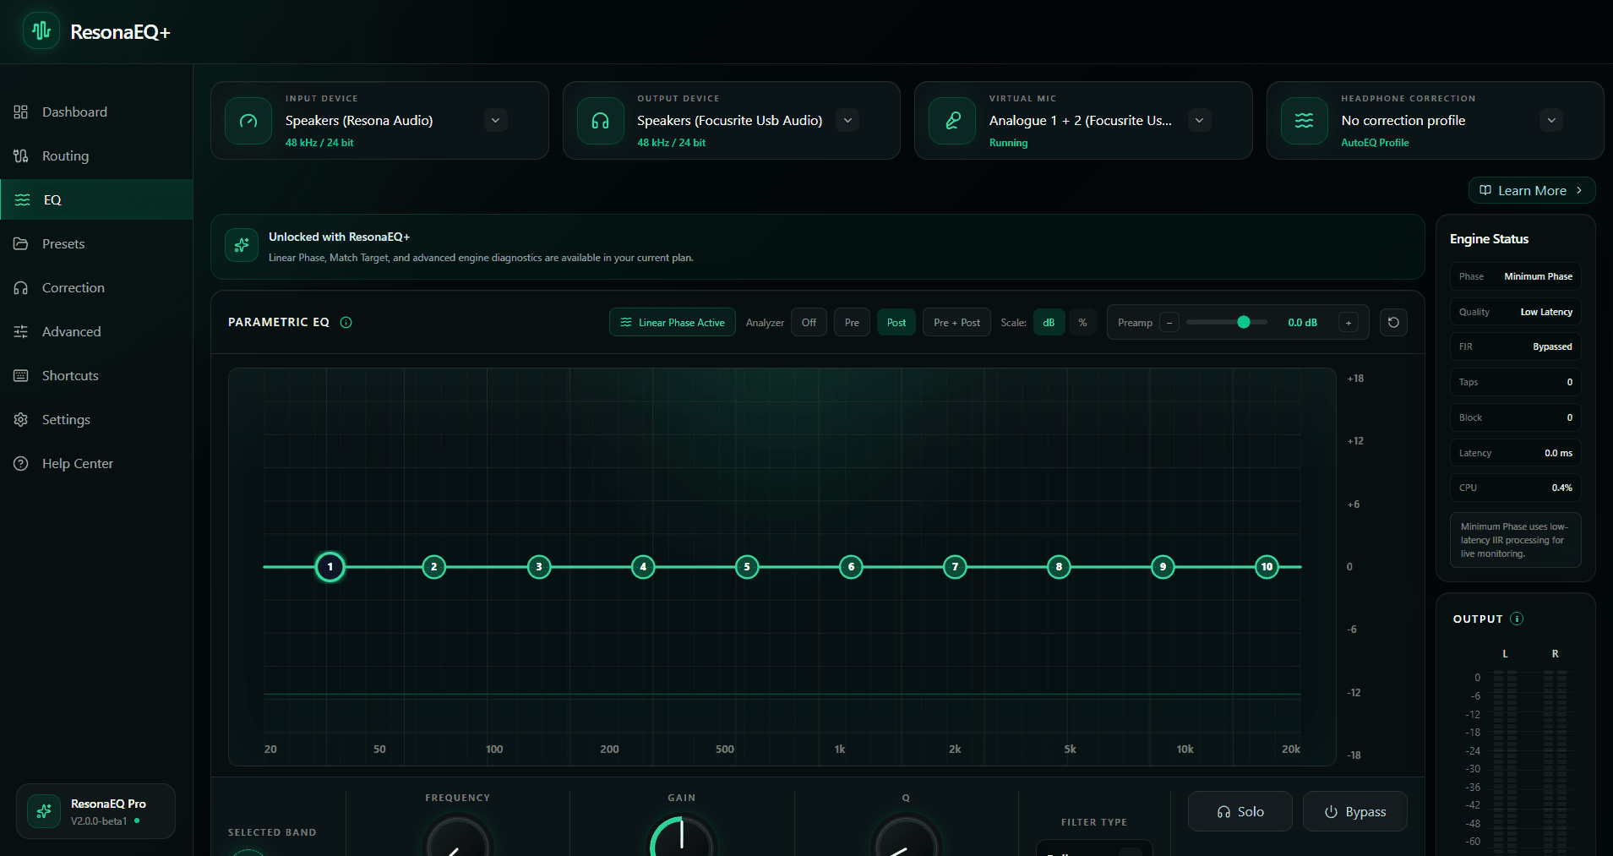
Task: Click the ResonaEQ Pro version badge
Action: 95,811
